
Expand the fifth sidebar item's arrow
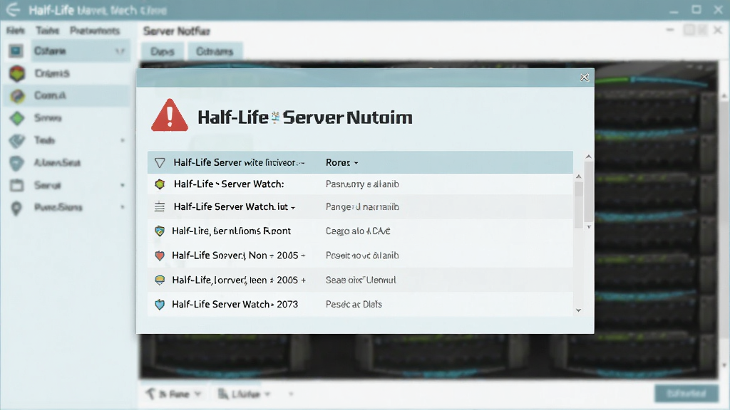pyautogui.click(x=123, y=140)
